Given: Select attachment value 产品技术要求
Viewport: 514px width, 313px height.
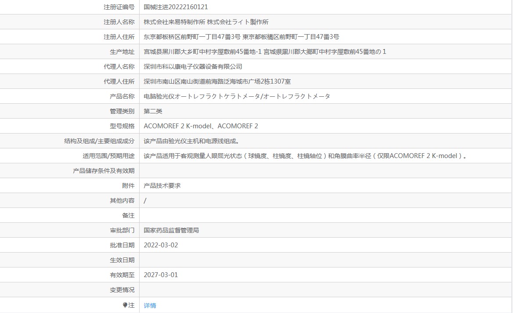Looking at the screenshot, I should 162,186.
